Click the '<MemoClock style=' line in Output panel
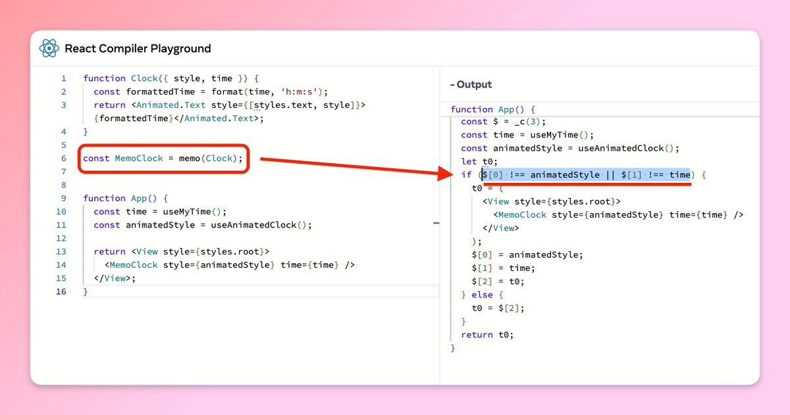This screenshot has height=415, width=790. pyautogui.click(x=618, y=215)
